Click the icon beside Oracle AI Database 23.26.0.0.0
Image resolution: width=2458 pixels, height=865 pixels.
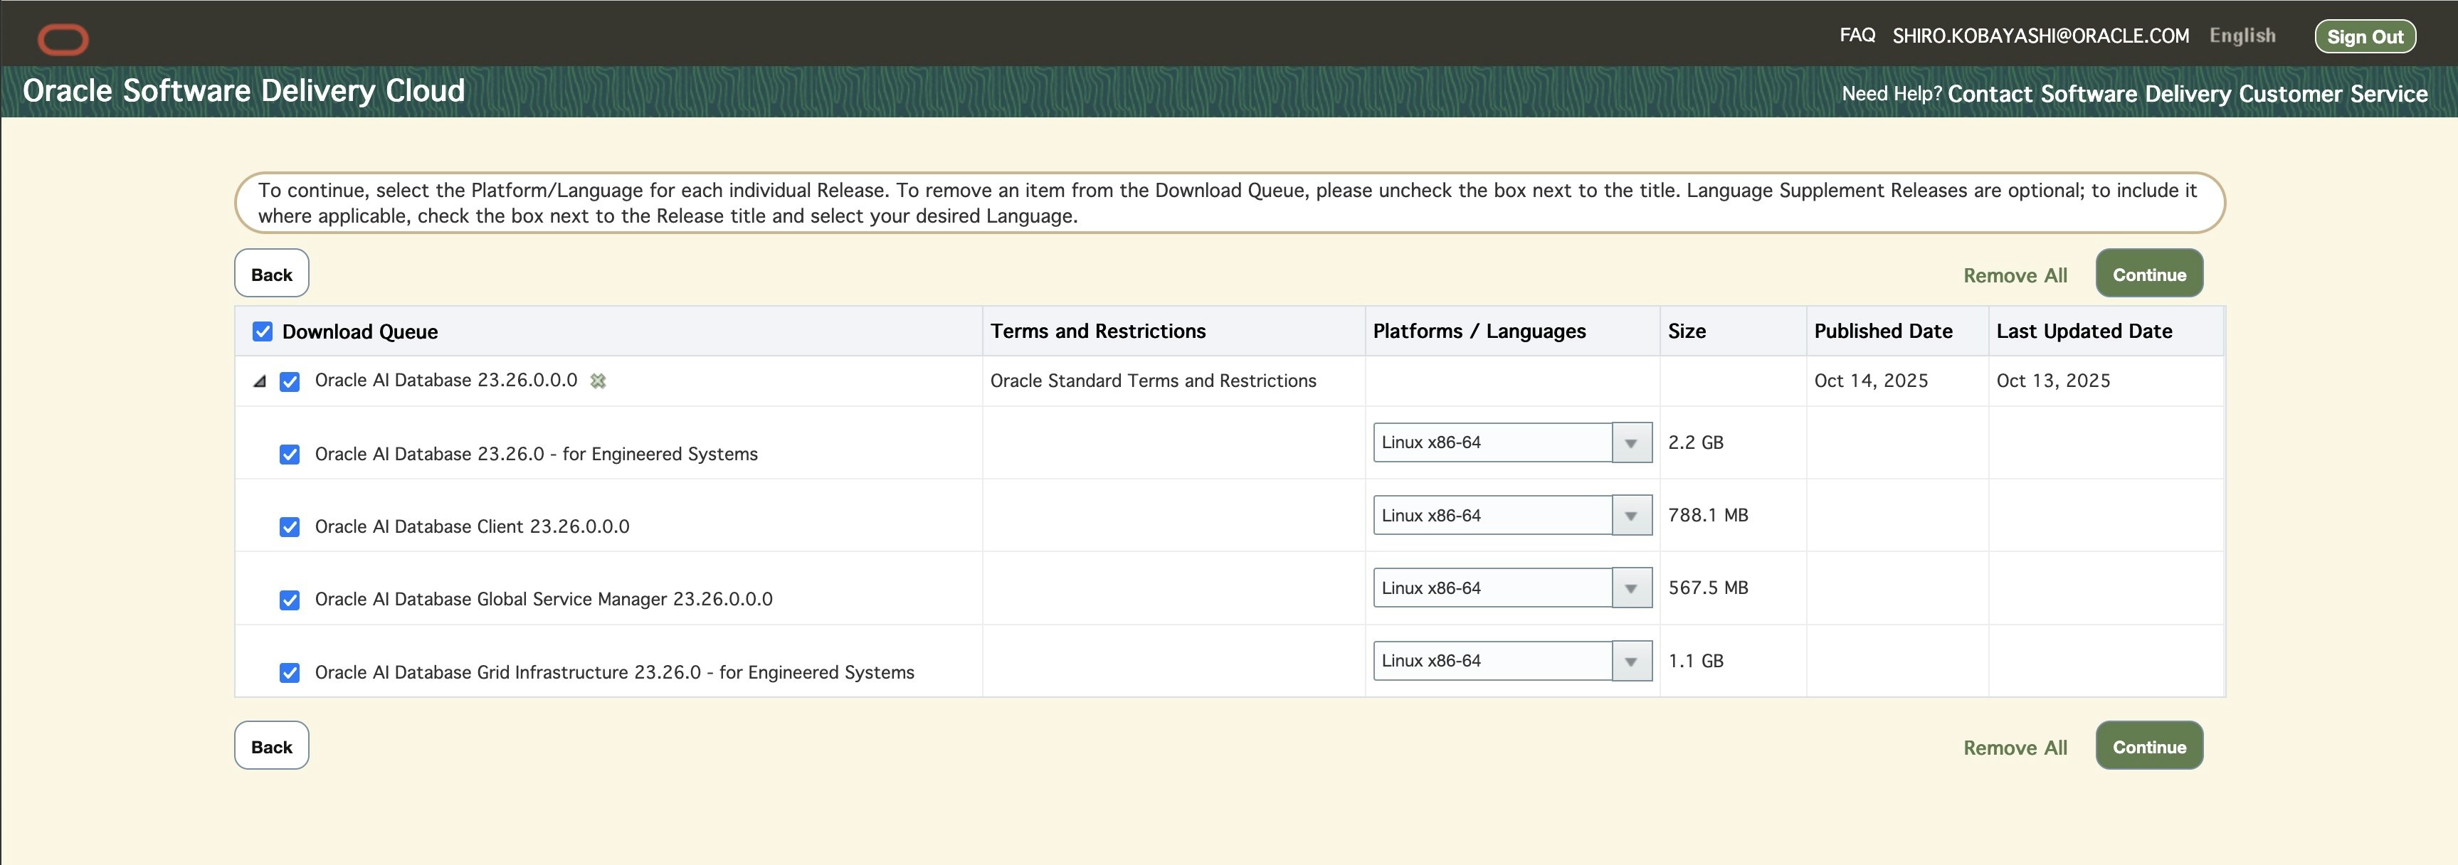[598, 381]
